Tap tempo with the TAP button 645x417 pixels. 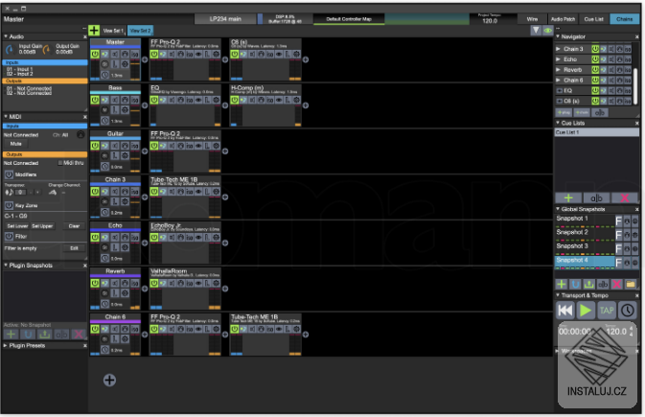click(607, 311)
